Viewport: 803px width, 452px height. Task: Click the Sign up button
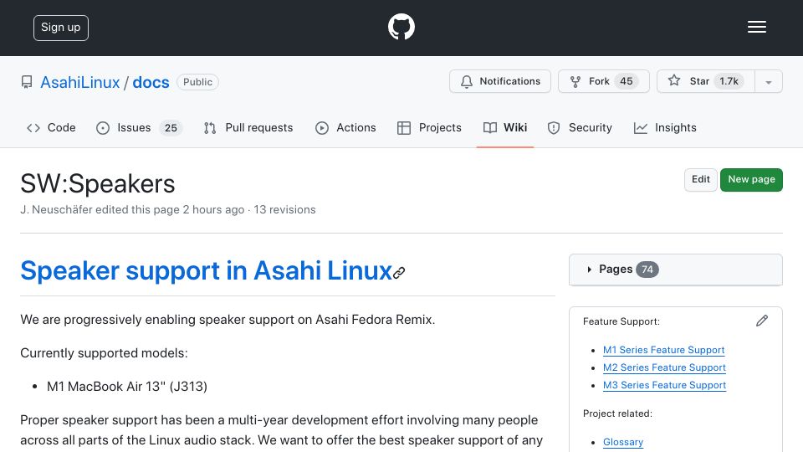pos(61,28)
